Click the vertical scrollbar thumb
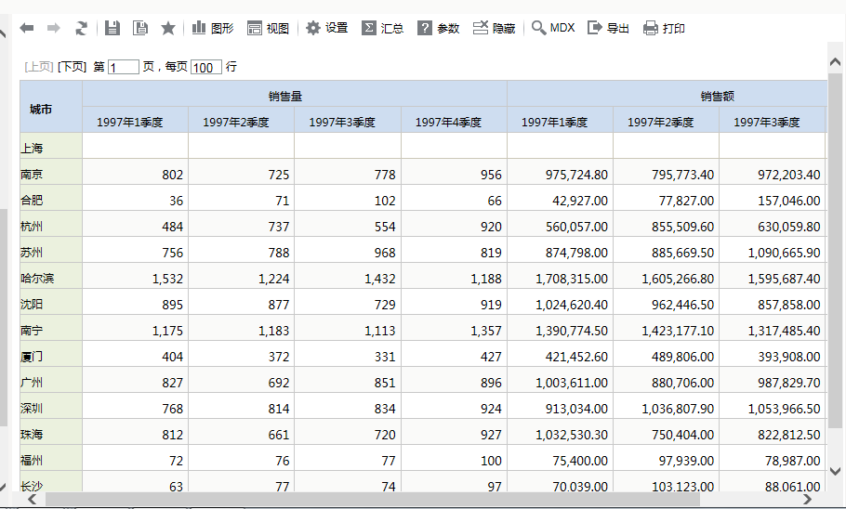This screenshot has width=846, height=509. (x=835, y=251)
